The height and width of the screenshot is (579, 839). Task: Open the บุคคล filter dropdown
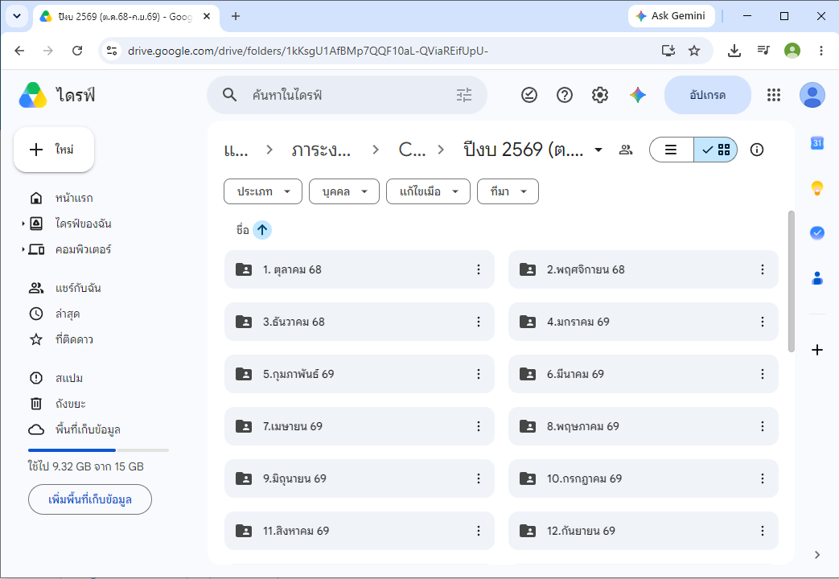point(344,191)
